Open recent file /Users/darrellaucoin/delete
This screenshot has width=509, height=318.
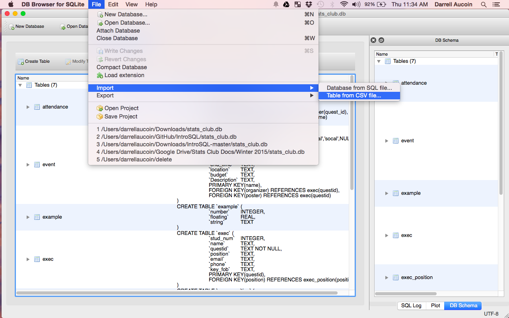pos(203,159)
